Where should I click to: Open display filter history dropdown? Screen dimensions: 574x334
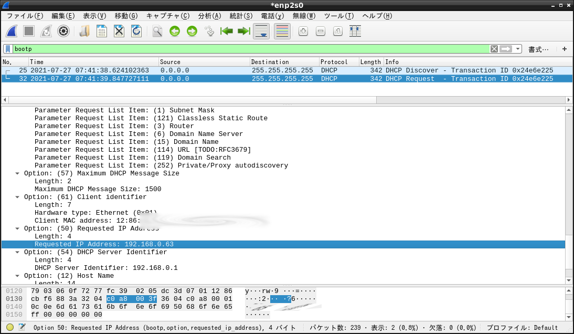[x=518, y=49]
